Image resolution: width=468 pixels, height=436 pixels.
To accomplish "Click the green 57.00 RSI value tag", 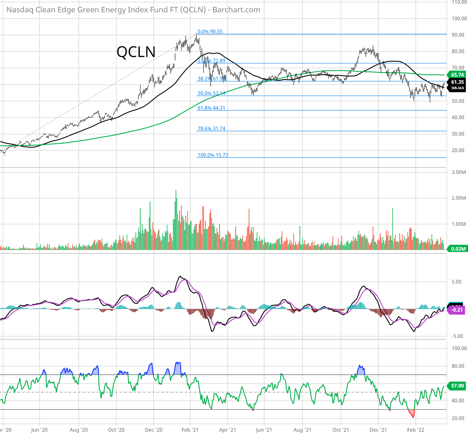I will tap(457, 386).
